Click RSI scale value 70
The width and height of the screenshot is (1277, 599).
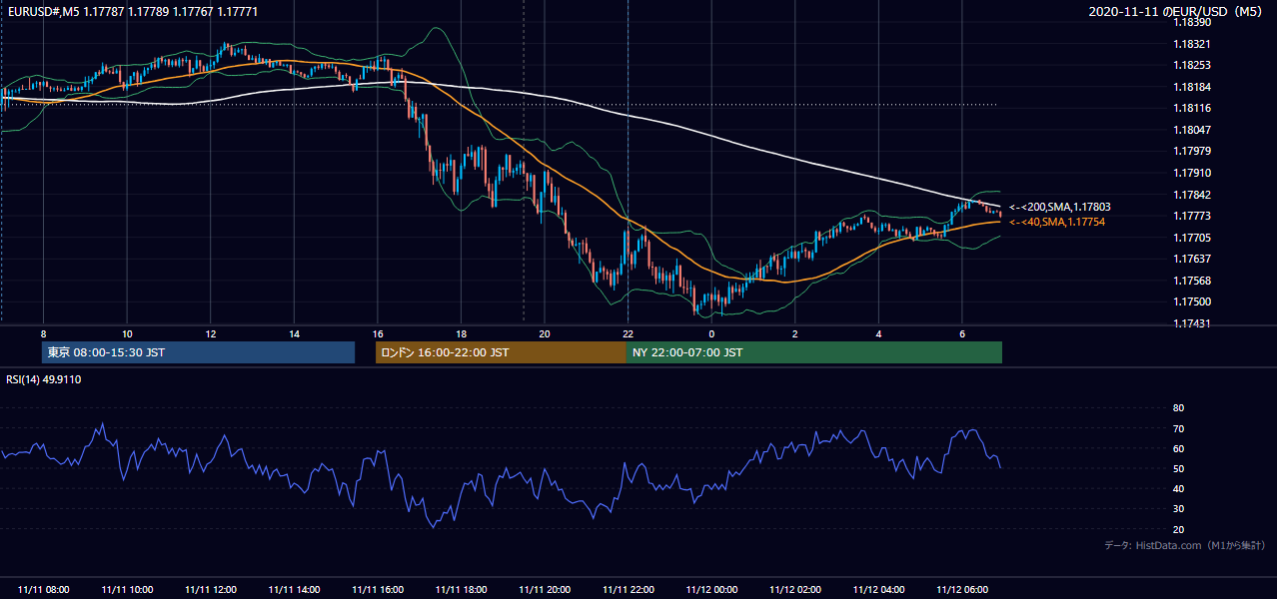pyautogui.click(x=1178, y=428)
